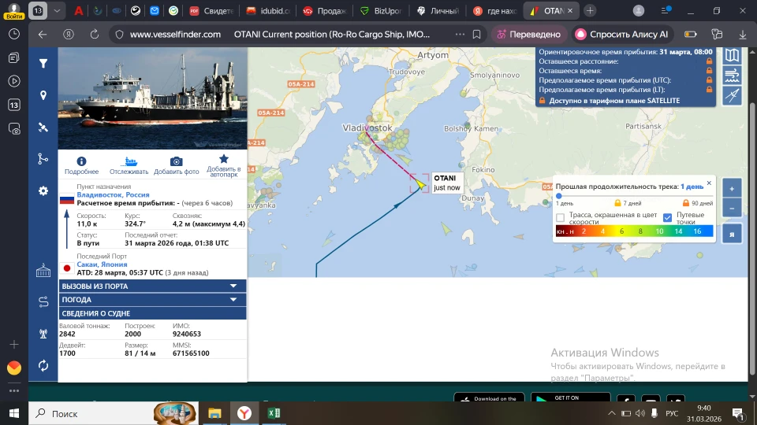Uncheck the waypoints checkbox
The height and width of the screenshot is (425, 757).
(668, 218)
